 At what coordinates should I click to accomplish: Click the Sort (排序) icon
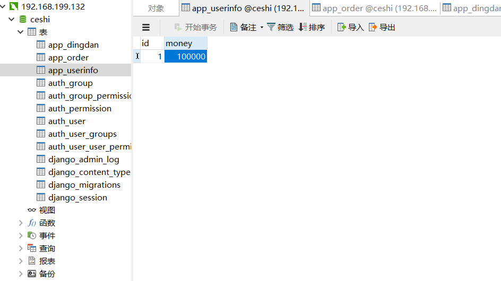pos(303,27)
